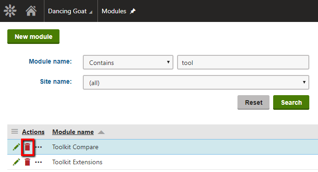The width and height of the screenshot is (318, 172).
Task: Open the Site name (all) dropdown
Action: click(x=196, y=82)
